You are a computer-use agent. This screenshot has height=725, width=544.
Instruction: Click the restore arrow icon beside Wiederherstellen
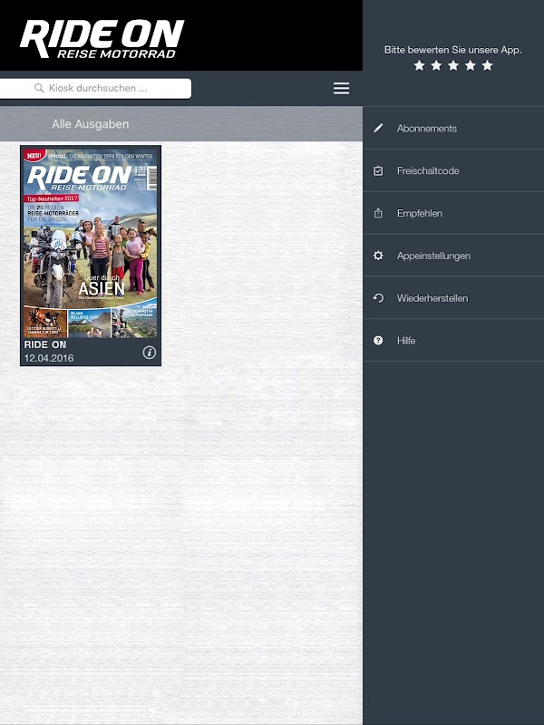[378, 298]
